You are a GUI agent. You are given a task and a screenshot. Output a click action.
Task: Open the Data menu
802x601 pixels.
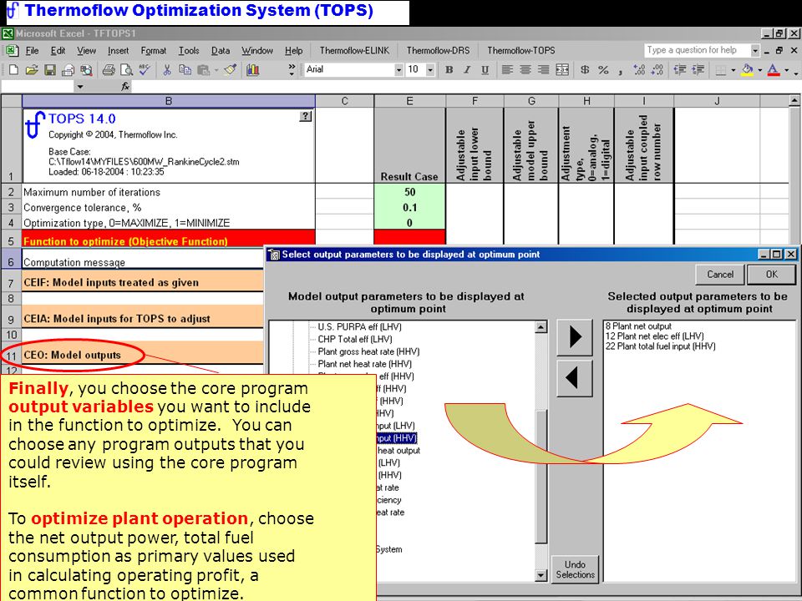click(x=221, y=51)
